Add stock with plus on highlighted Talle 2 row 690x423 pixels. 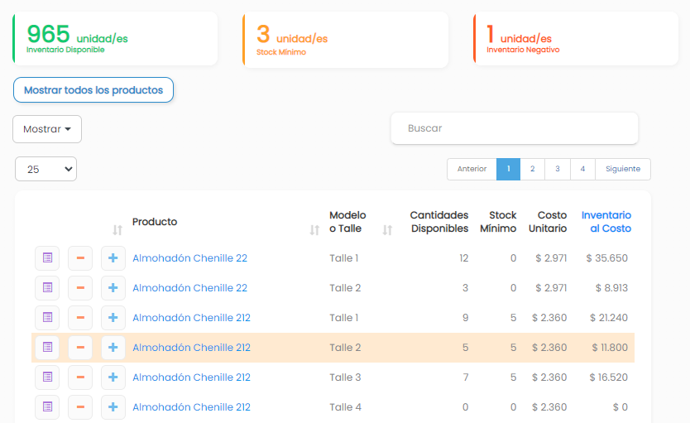(113, 348)
